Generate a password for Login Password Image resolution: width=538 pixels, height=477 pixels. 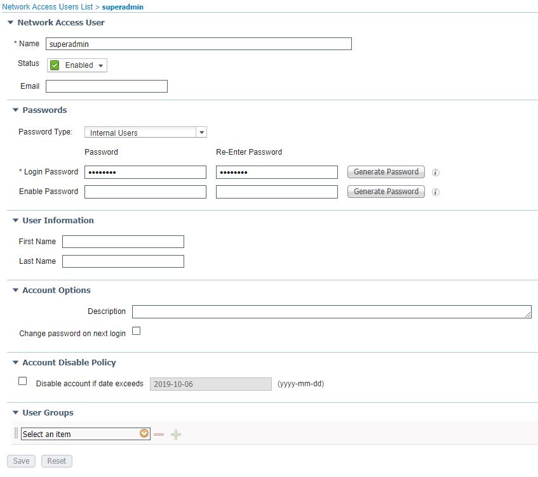pos(386,172)
